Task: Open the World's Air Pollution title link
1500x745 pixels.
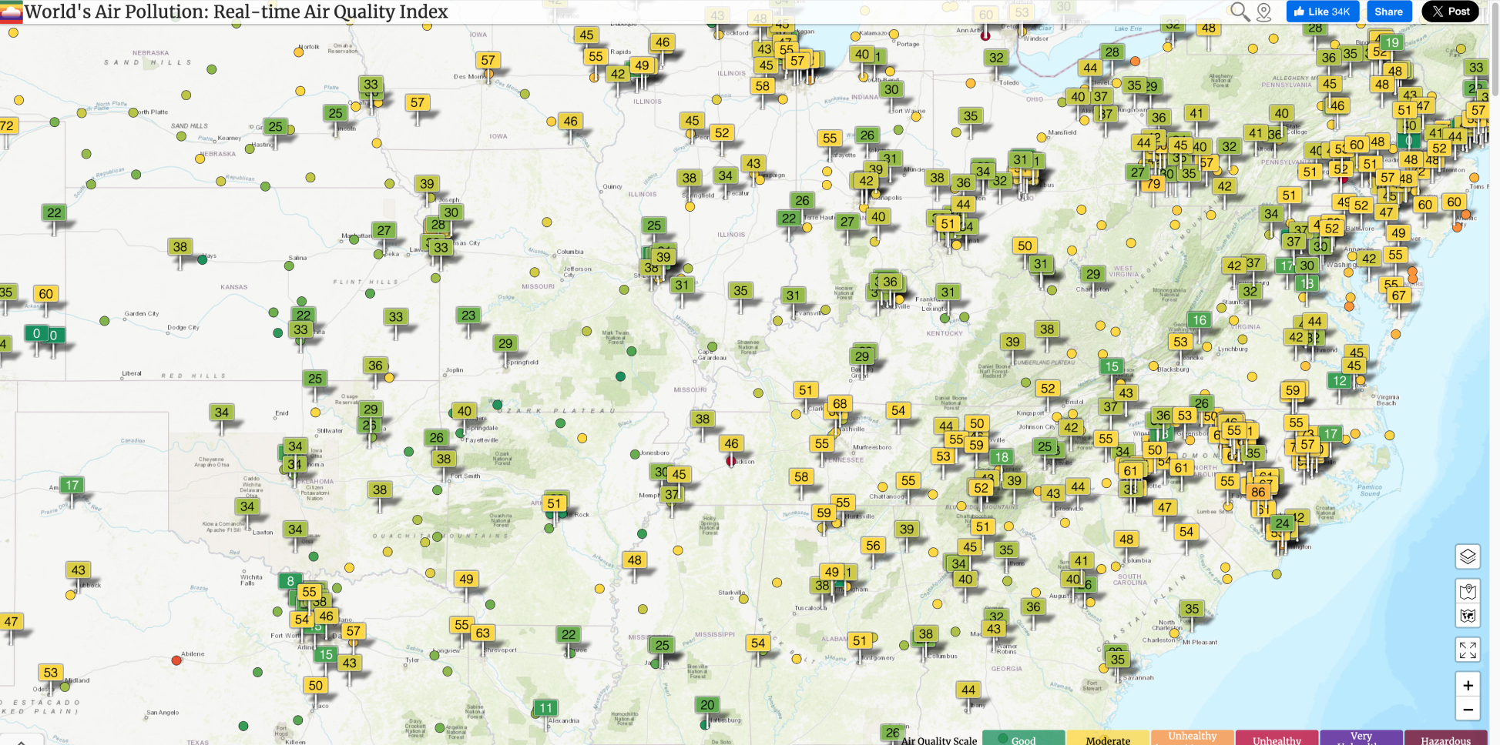Action: tap(223, 12)
